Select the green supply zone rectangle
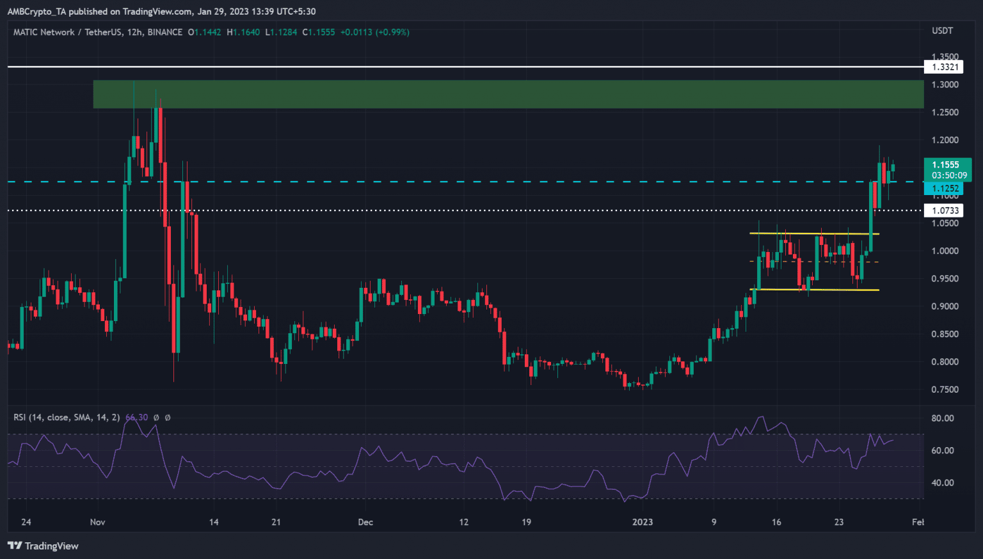983x559 pixels. point(508,94)
